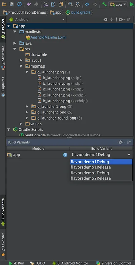135x265 pixels.
Task: Click the Replace magnifier icon
Action: 78,4
